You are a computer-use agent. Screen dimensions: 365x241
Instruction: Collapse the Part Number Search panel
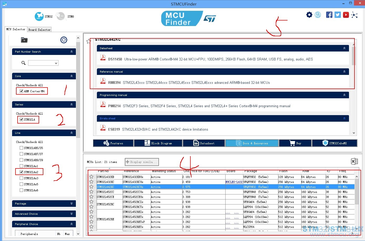point(71,52)
